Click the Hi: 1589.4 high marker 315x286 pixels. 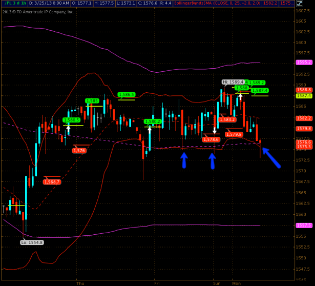233,81
